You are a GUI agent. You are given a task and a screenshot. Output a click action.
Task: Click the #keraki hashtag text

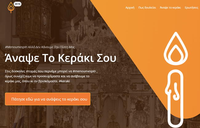coord(64,81)
